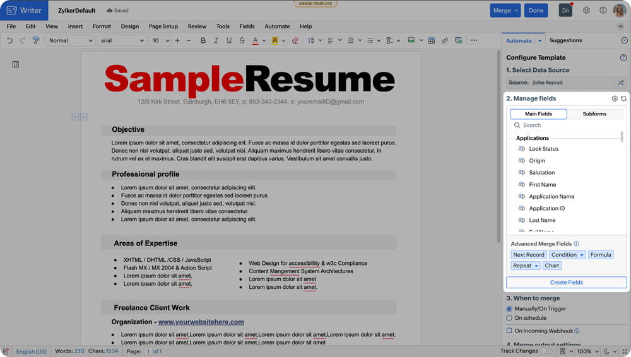Screen dimensions: 631x357
Task: Select the On schedule radio option
Action: pyautogui.click(x=509, y=318)
